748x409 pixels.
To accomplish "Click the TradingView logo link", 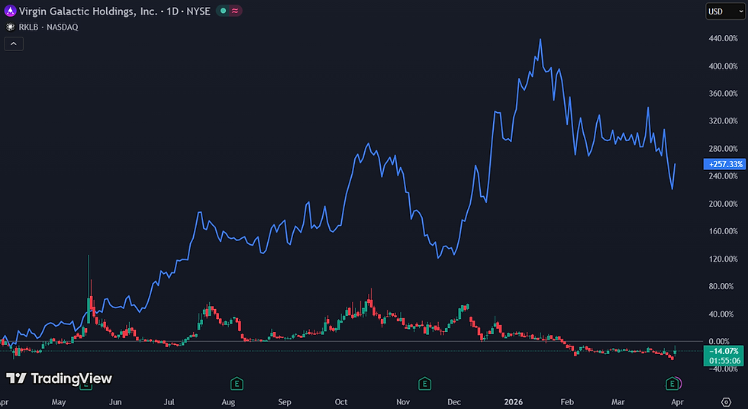I will (60, 378).
